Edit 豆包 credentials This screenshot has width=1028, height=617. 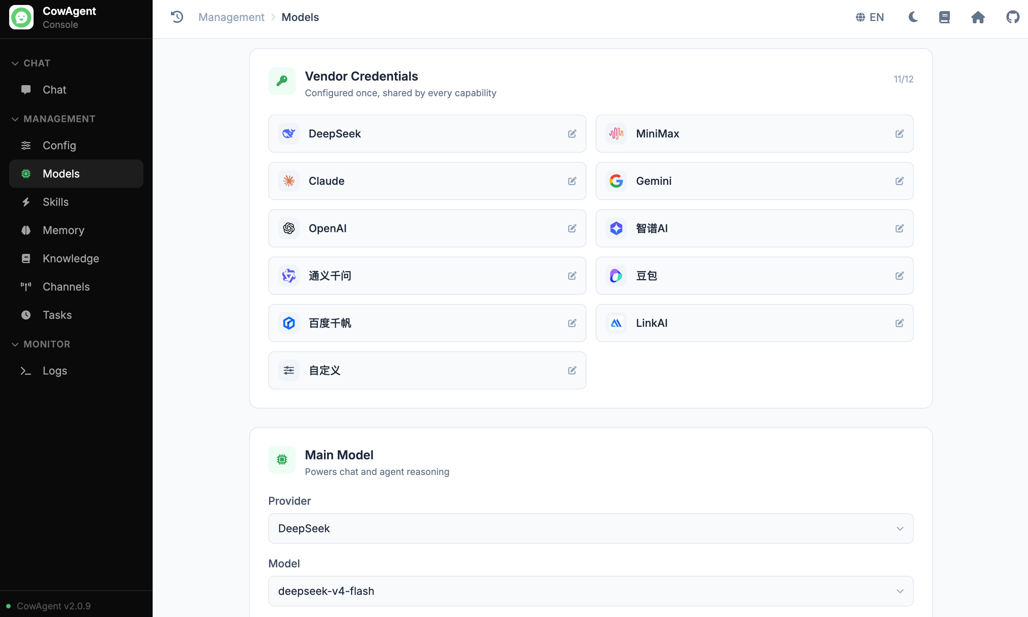[x=899, y=276]
